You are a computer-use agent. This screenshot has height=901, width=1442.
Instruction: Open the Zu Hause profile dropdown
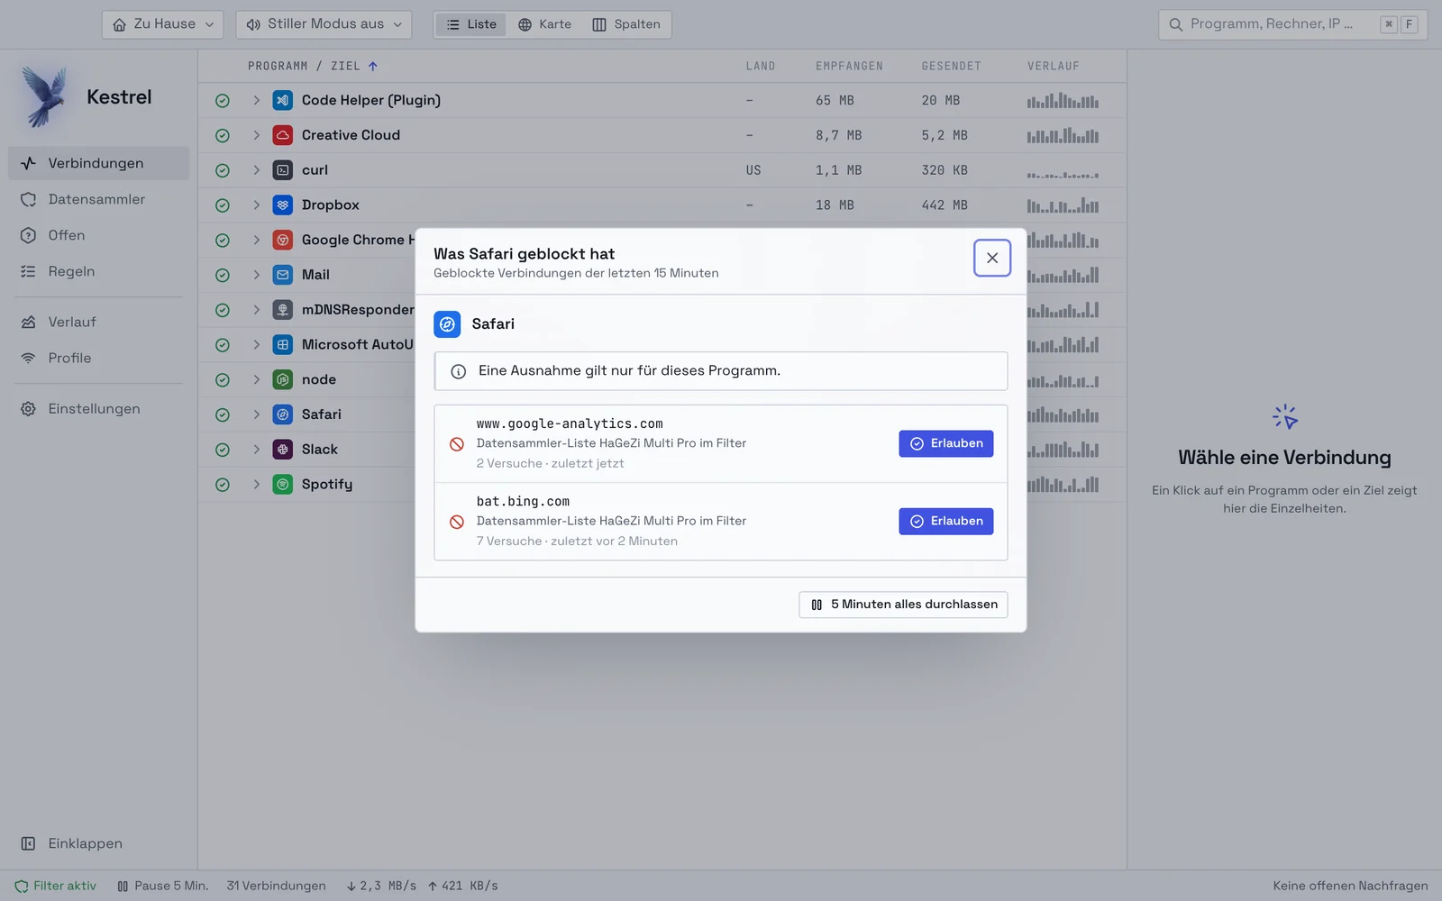163,24
